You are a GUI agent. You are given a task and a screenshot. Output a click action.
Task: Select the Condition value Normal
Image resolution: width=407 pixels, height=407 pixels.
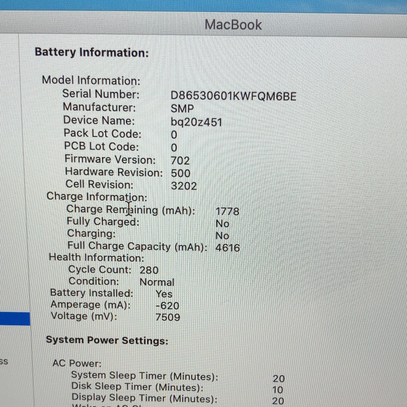point(157,282)
